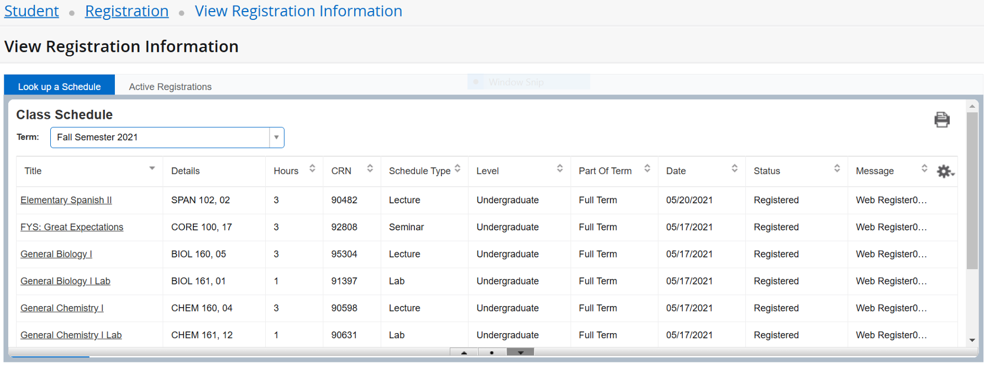Click scrollbar down arrow of schedule panel
984x369 pixels.
pos(972,340)
